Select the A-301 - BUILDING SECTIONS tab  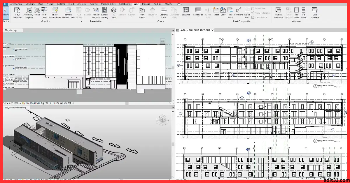point(195,30)
